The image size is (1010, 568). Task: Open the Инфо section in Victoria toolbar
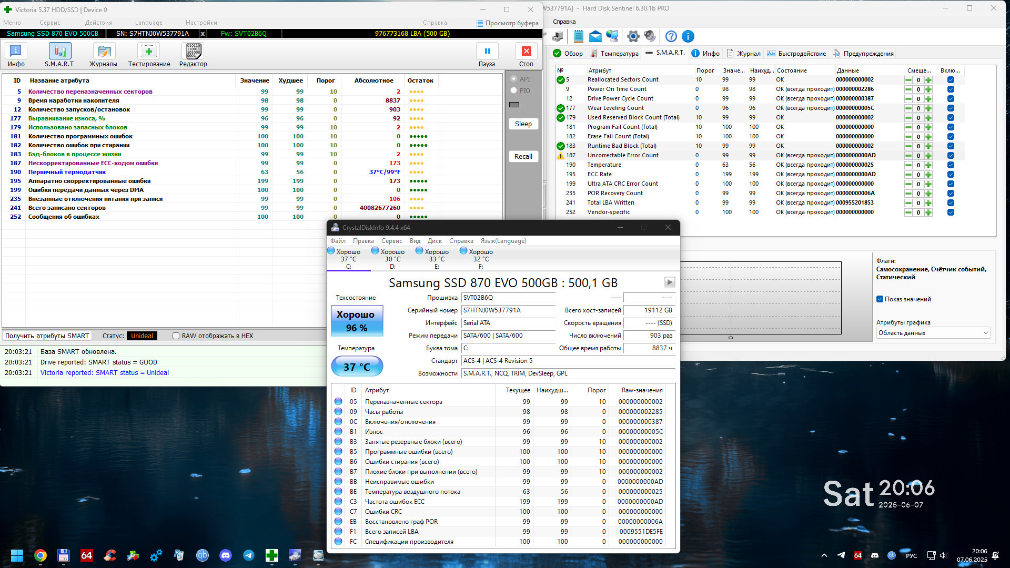point(16,55)
